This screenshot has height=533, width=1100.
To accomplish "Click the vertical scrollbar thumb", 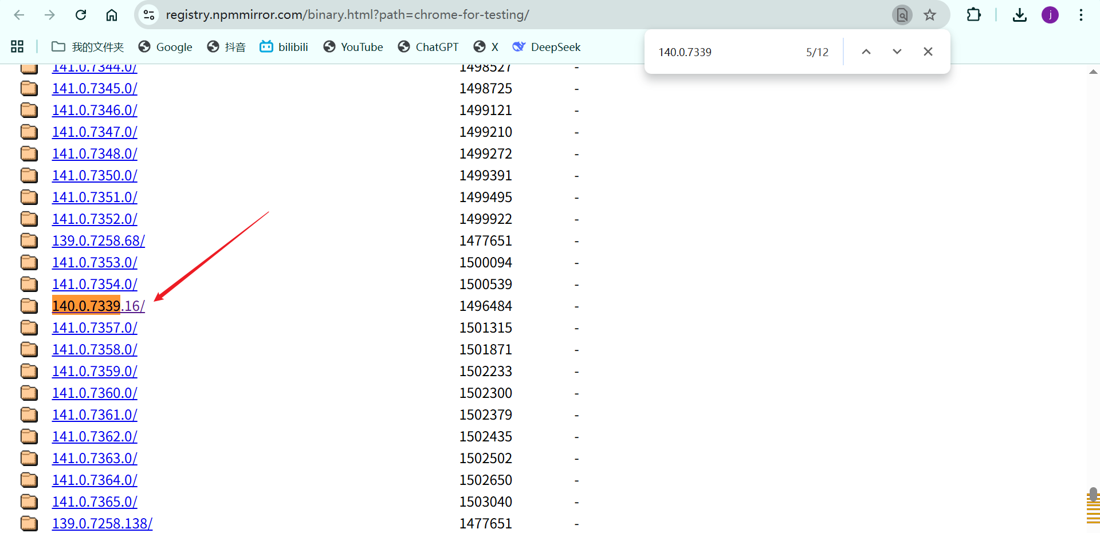I will coord(1093,494).
